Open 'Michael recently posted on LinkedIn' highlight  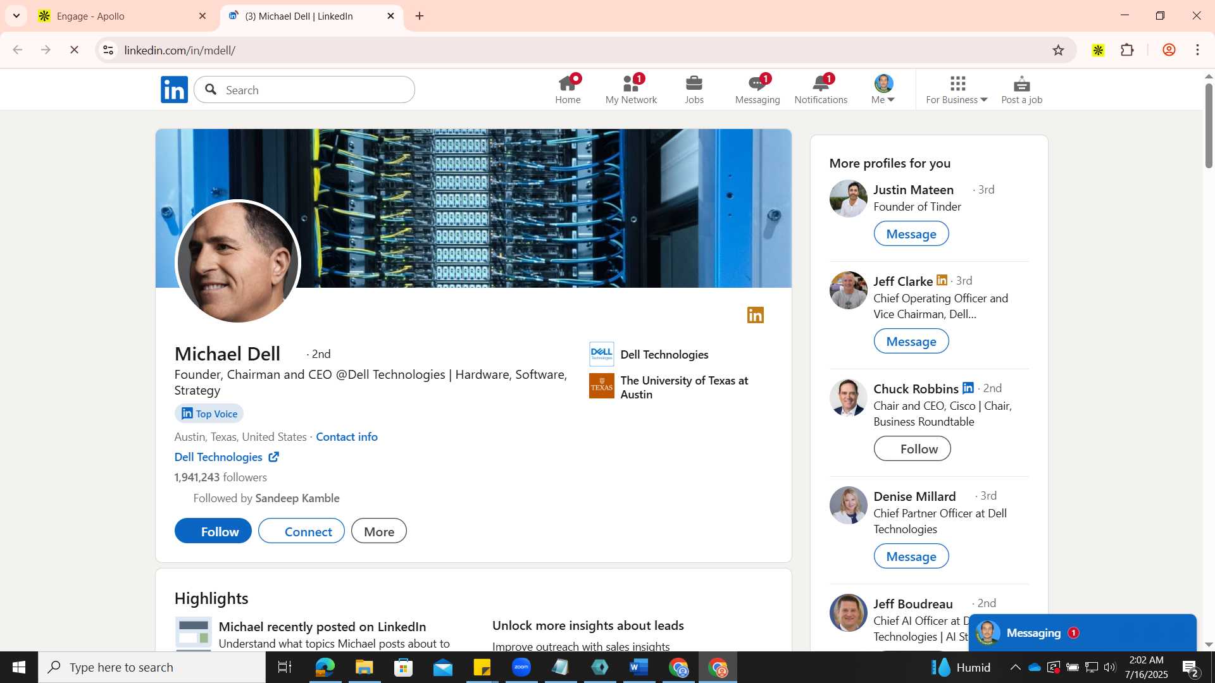pos(322,627)
